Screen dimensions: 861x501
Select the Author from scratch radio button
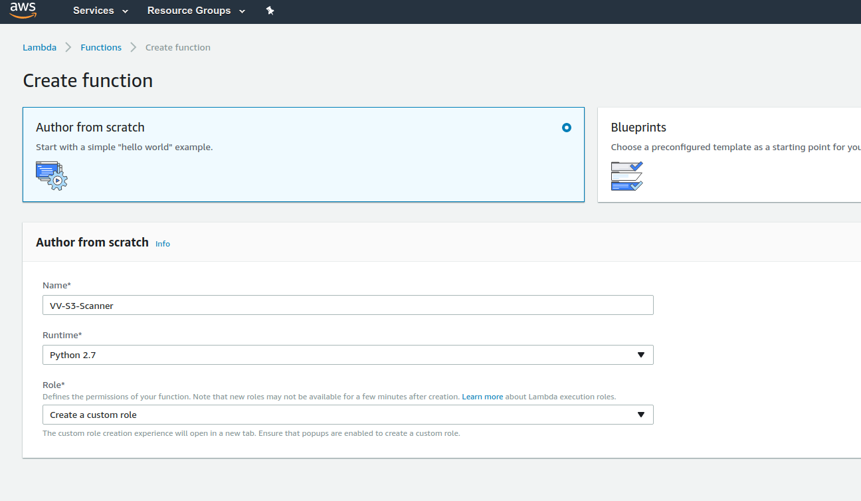[566, 128]
